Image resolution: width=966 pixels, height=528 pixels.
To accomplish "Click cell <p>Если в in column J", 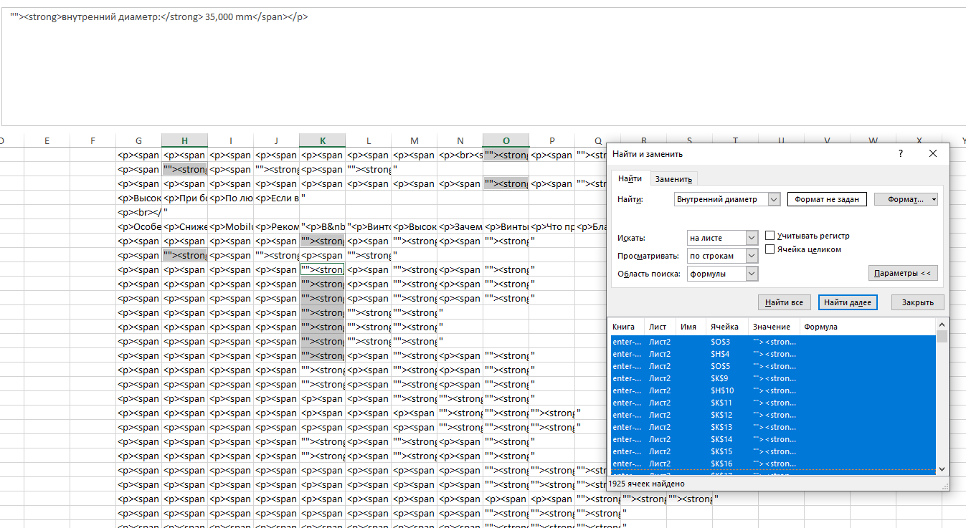I will point(276,198).
